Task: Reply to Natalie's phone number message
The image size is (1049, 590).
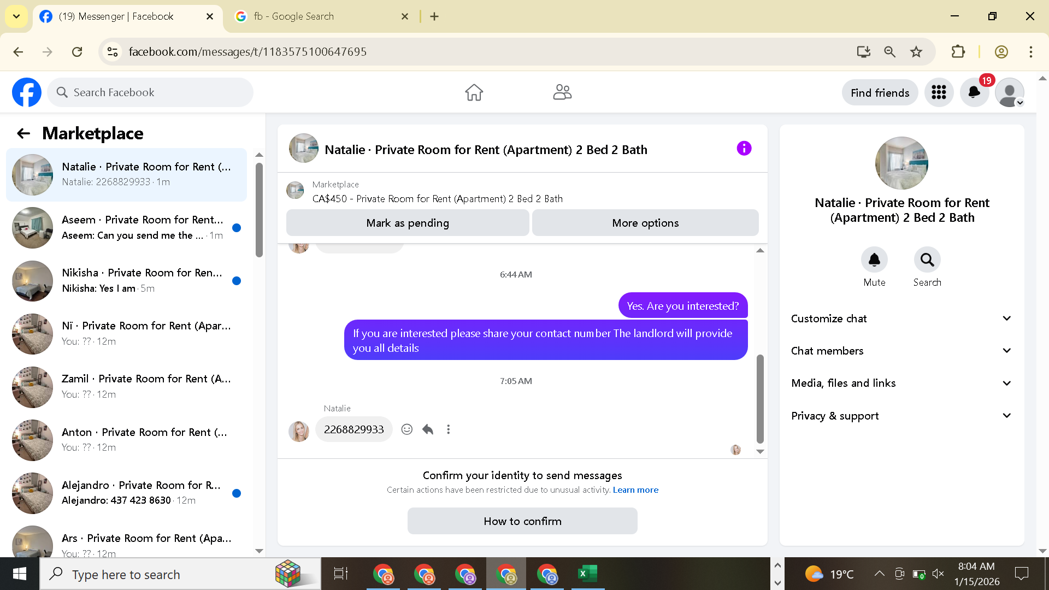Action: tap(428, 429)
